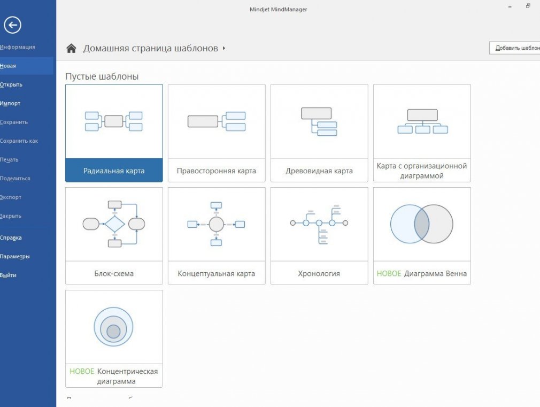The image size is (540, 407).
Task: Open the Открыть menu item
Action: pos(11,85)
